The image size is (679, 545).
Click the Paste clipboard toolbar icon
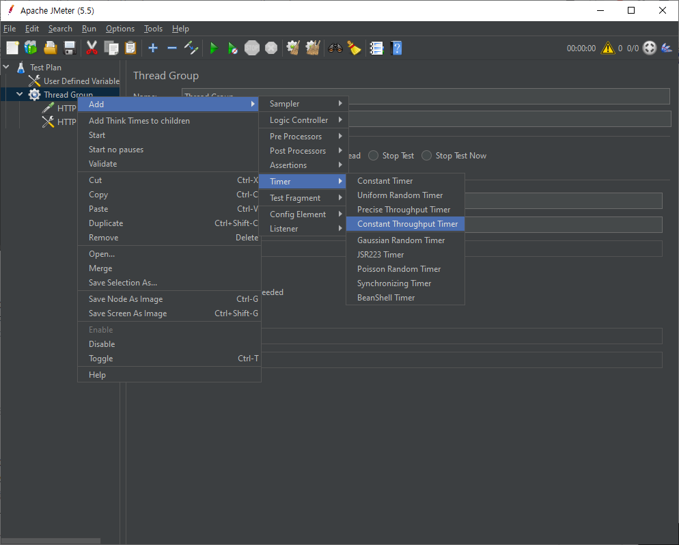click(x=130, y=48)
